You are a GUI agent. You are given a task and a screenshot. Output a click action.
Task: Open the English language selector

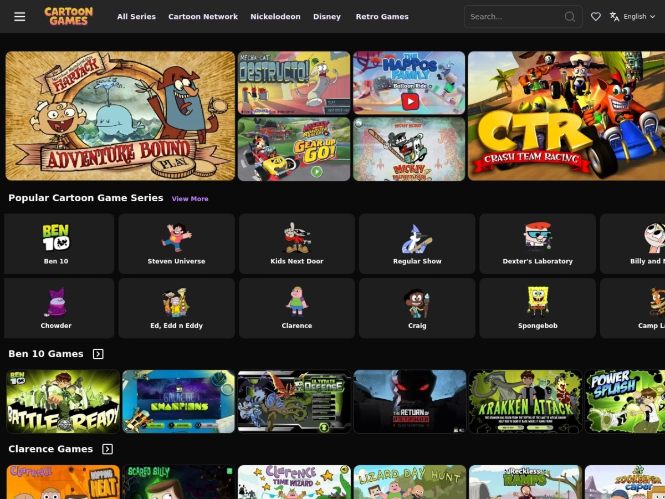pyautogui.click(x=640, y=17)
